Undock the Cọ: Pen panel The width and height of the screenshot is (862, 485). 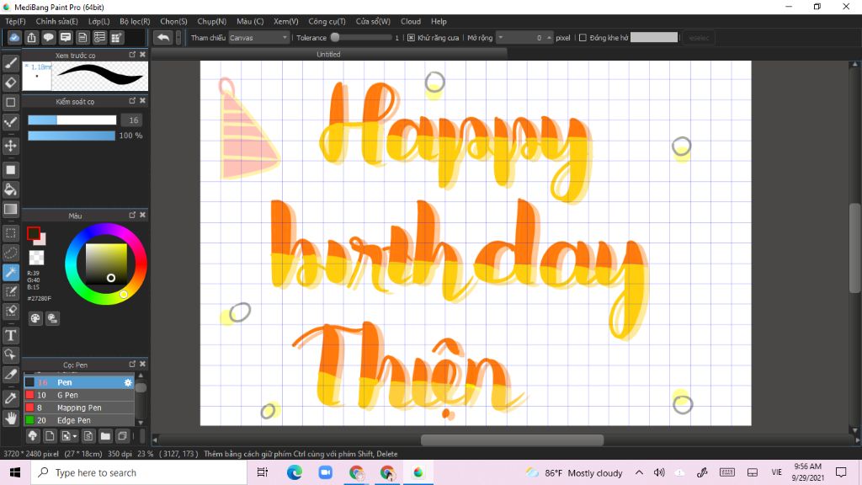132,364
